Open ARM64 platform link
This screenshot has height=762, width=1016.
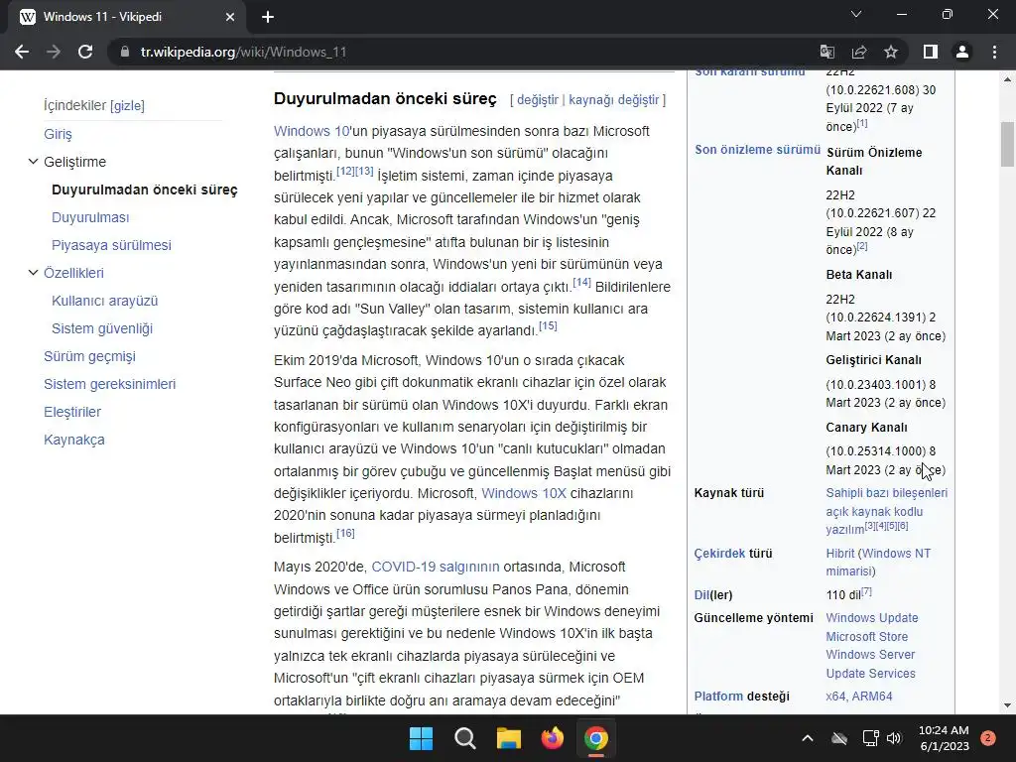(872, 697)
